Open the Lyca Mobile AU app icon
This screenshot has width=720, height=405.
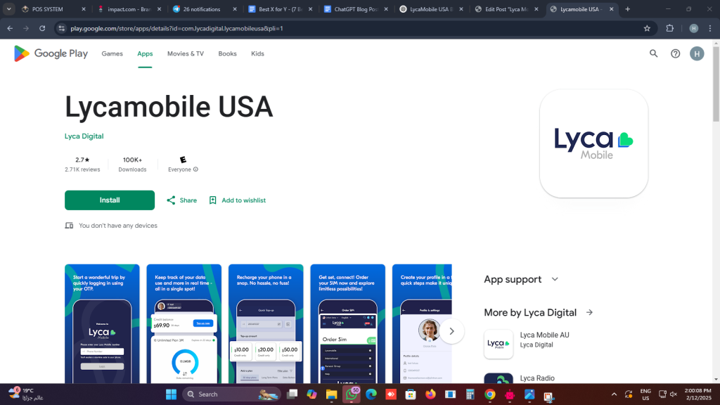pos(499,344)
